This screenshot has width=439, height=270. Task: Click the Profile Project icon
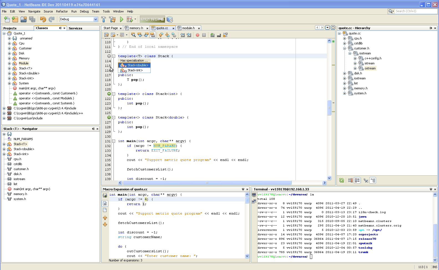(170, 19)
